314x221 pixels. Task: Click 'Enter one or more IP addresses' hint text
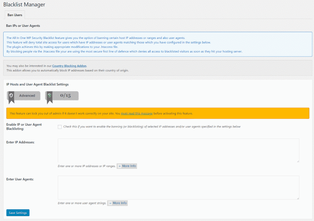87,166
